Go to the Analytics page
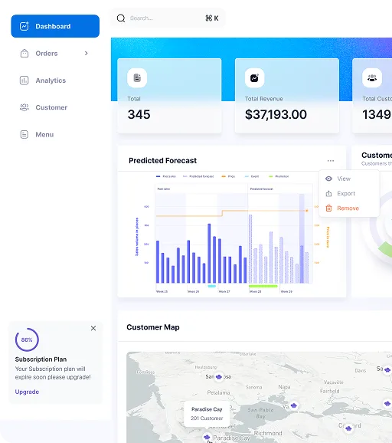 click(x=55, y=80)
